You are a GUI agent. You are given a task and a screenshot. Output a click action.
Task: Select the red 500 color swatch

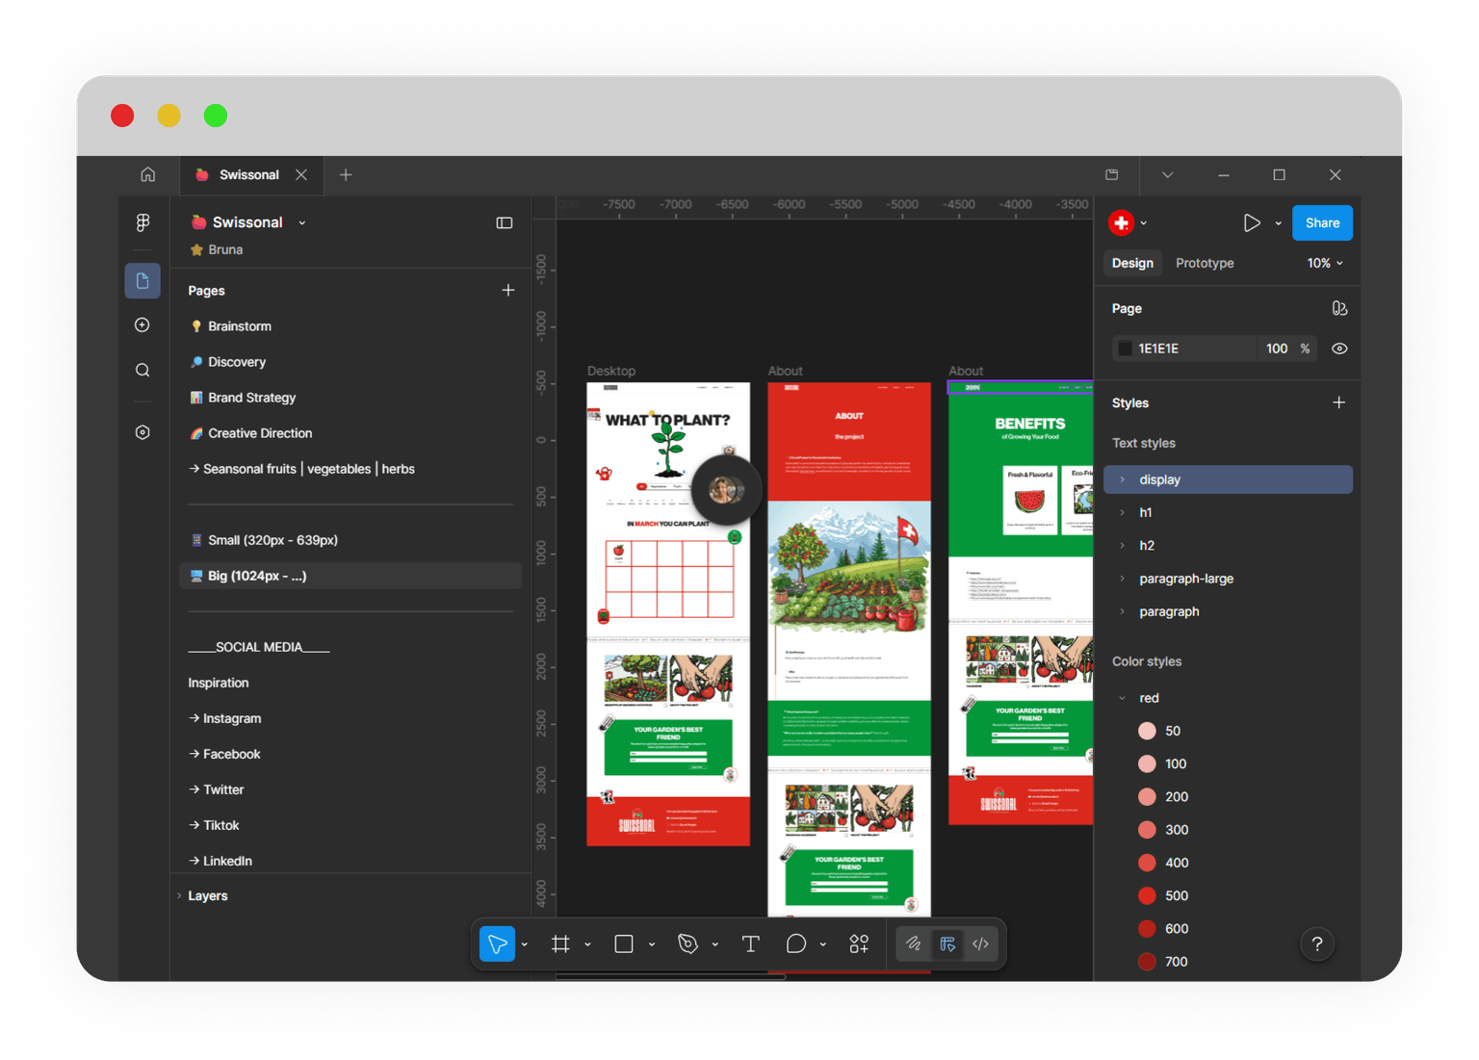click(x=1147, y=895)
